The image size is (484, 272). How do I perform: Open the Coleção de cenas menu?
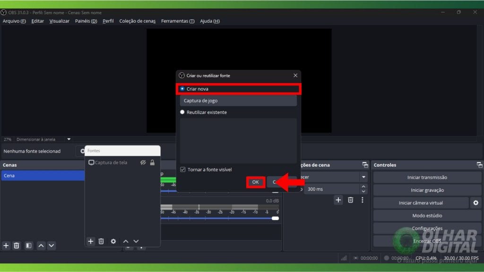coord(137,21)
